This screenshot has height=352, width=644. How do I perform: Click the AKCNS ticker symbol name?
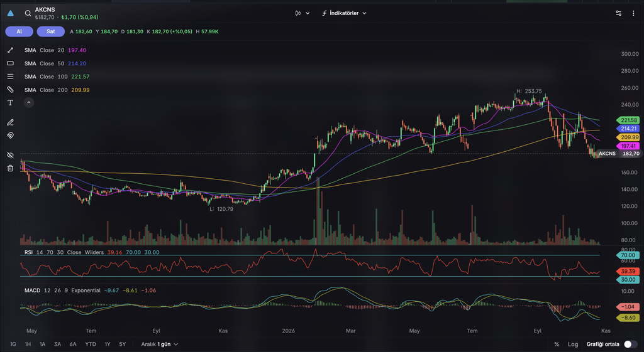pyautogui.click(x=45, y=9)
